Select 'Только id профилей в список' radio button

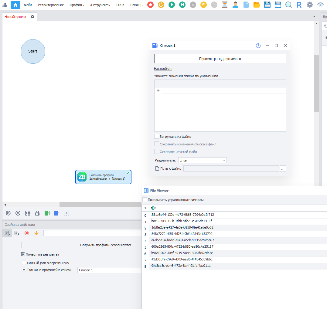[24, 270]
